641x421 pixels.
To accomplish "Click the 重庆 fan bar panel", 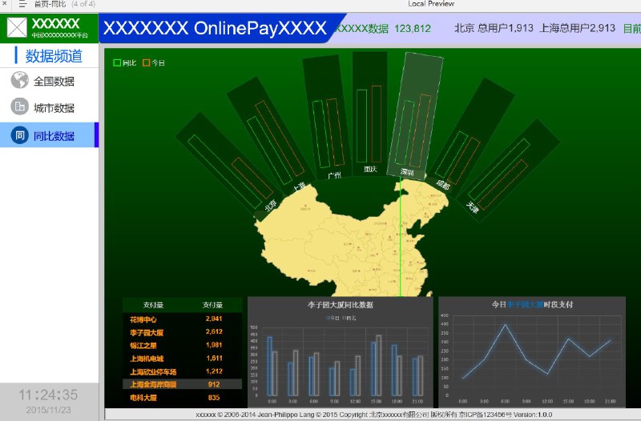I will [x=370, y=114].
